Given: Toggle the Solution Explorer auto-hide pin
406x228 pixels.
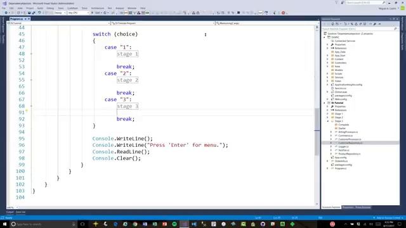Looking at the screenshot, I should pos(394,19).
